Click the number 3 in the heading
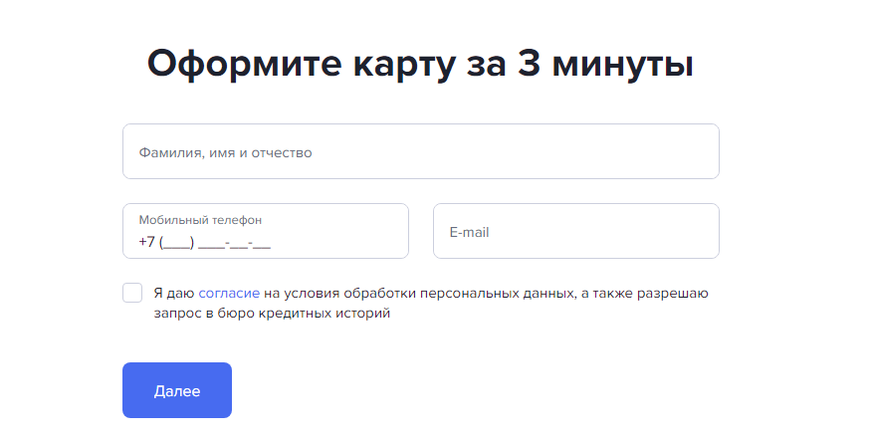Image resolution: width=869 pixels, height=440 pixels. (530, 63)
